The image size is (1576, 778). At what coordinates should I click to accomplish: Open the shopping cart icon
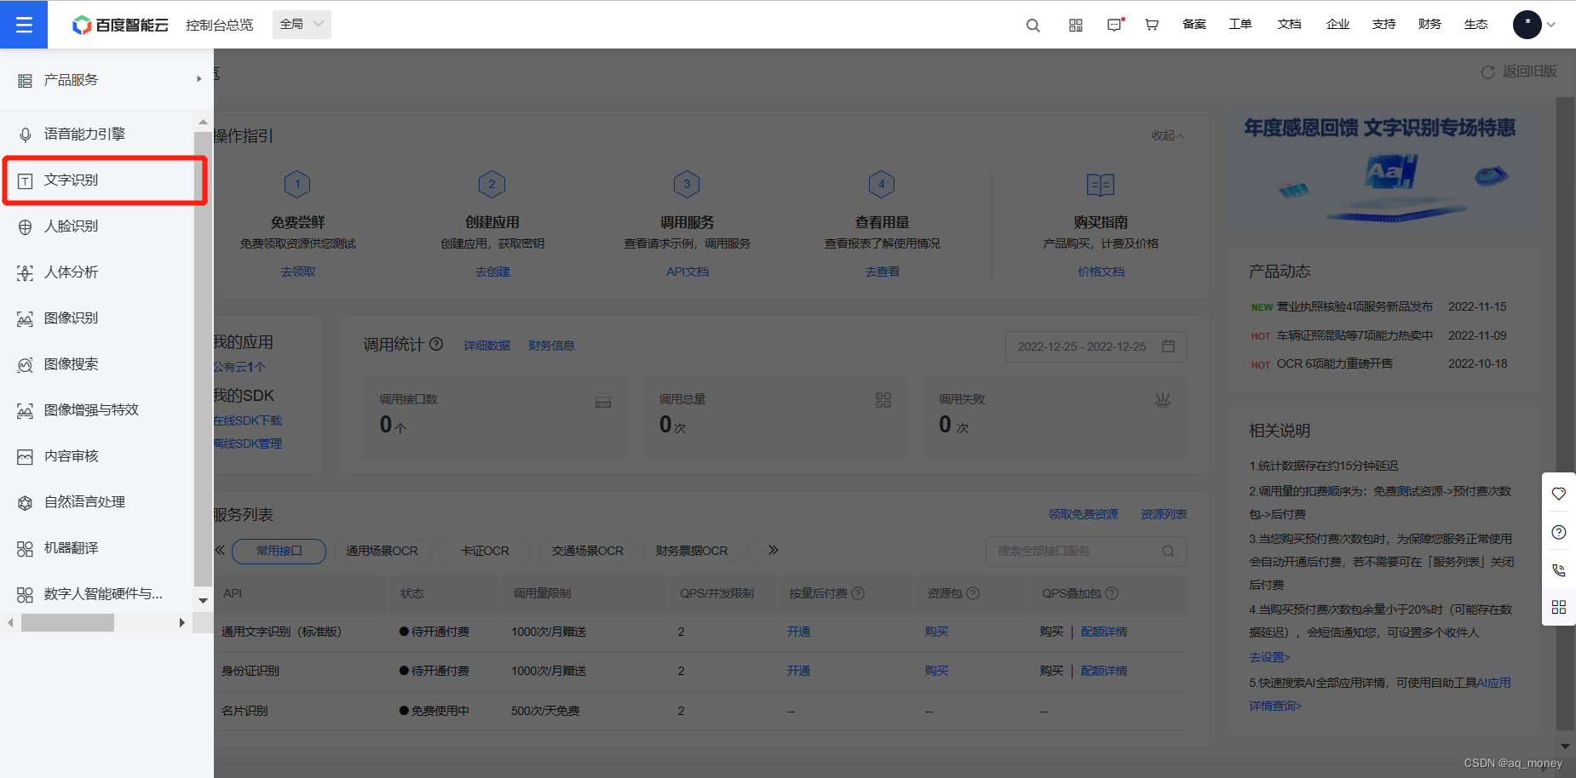click(1152, 25)
